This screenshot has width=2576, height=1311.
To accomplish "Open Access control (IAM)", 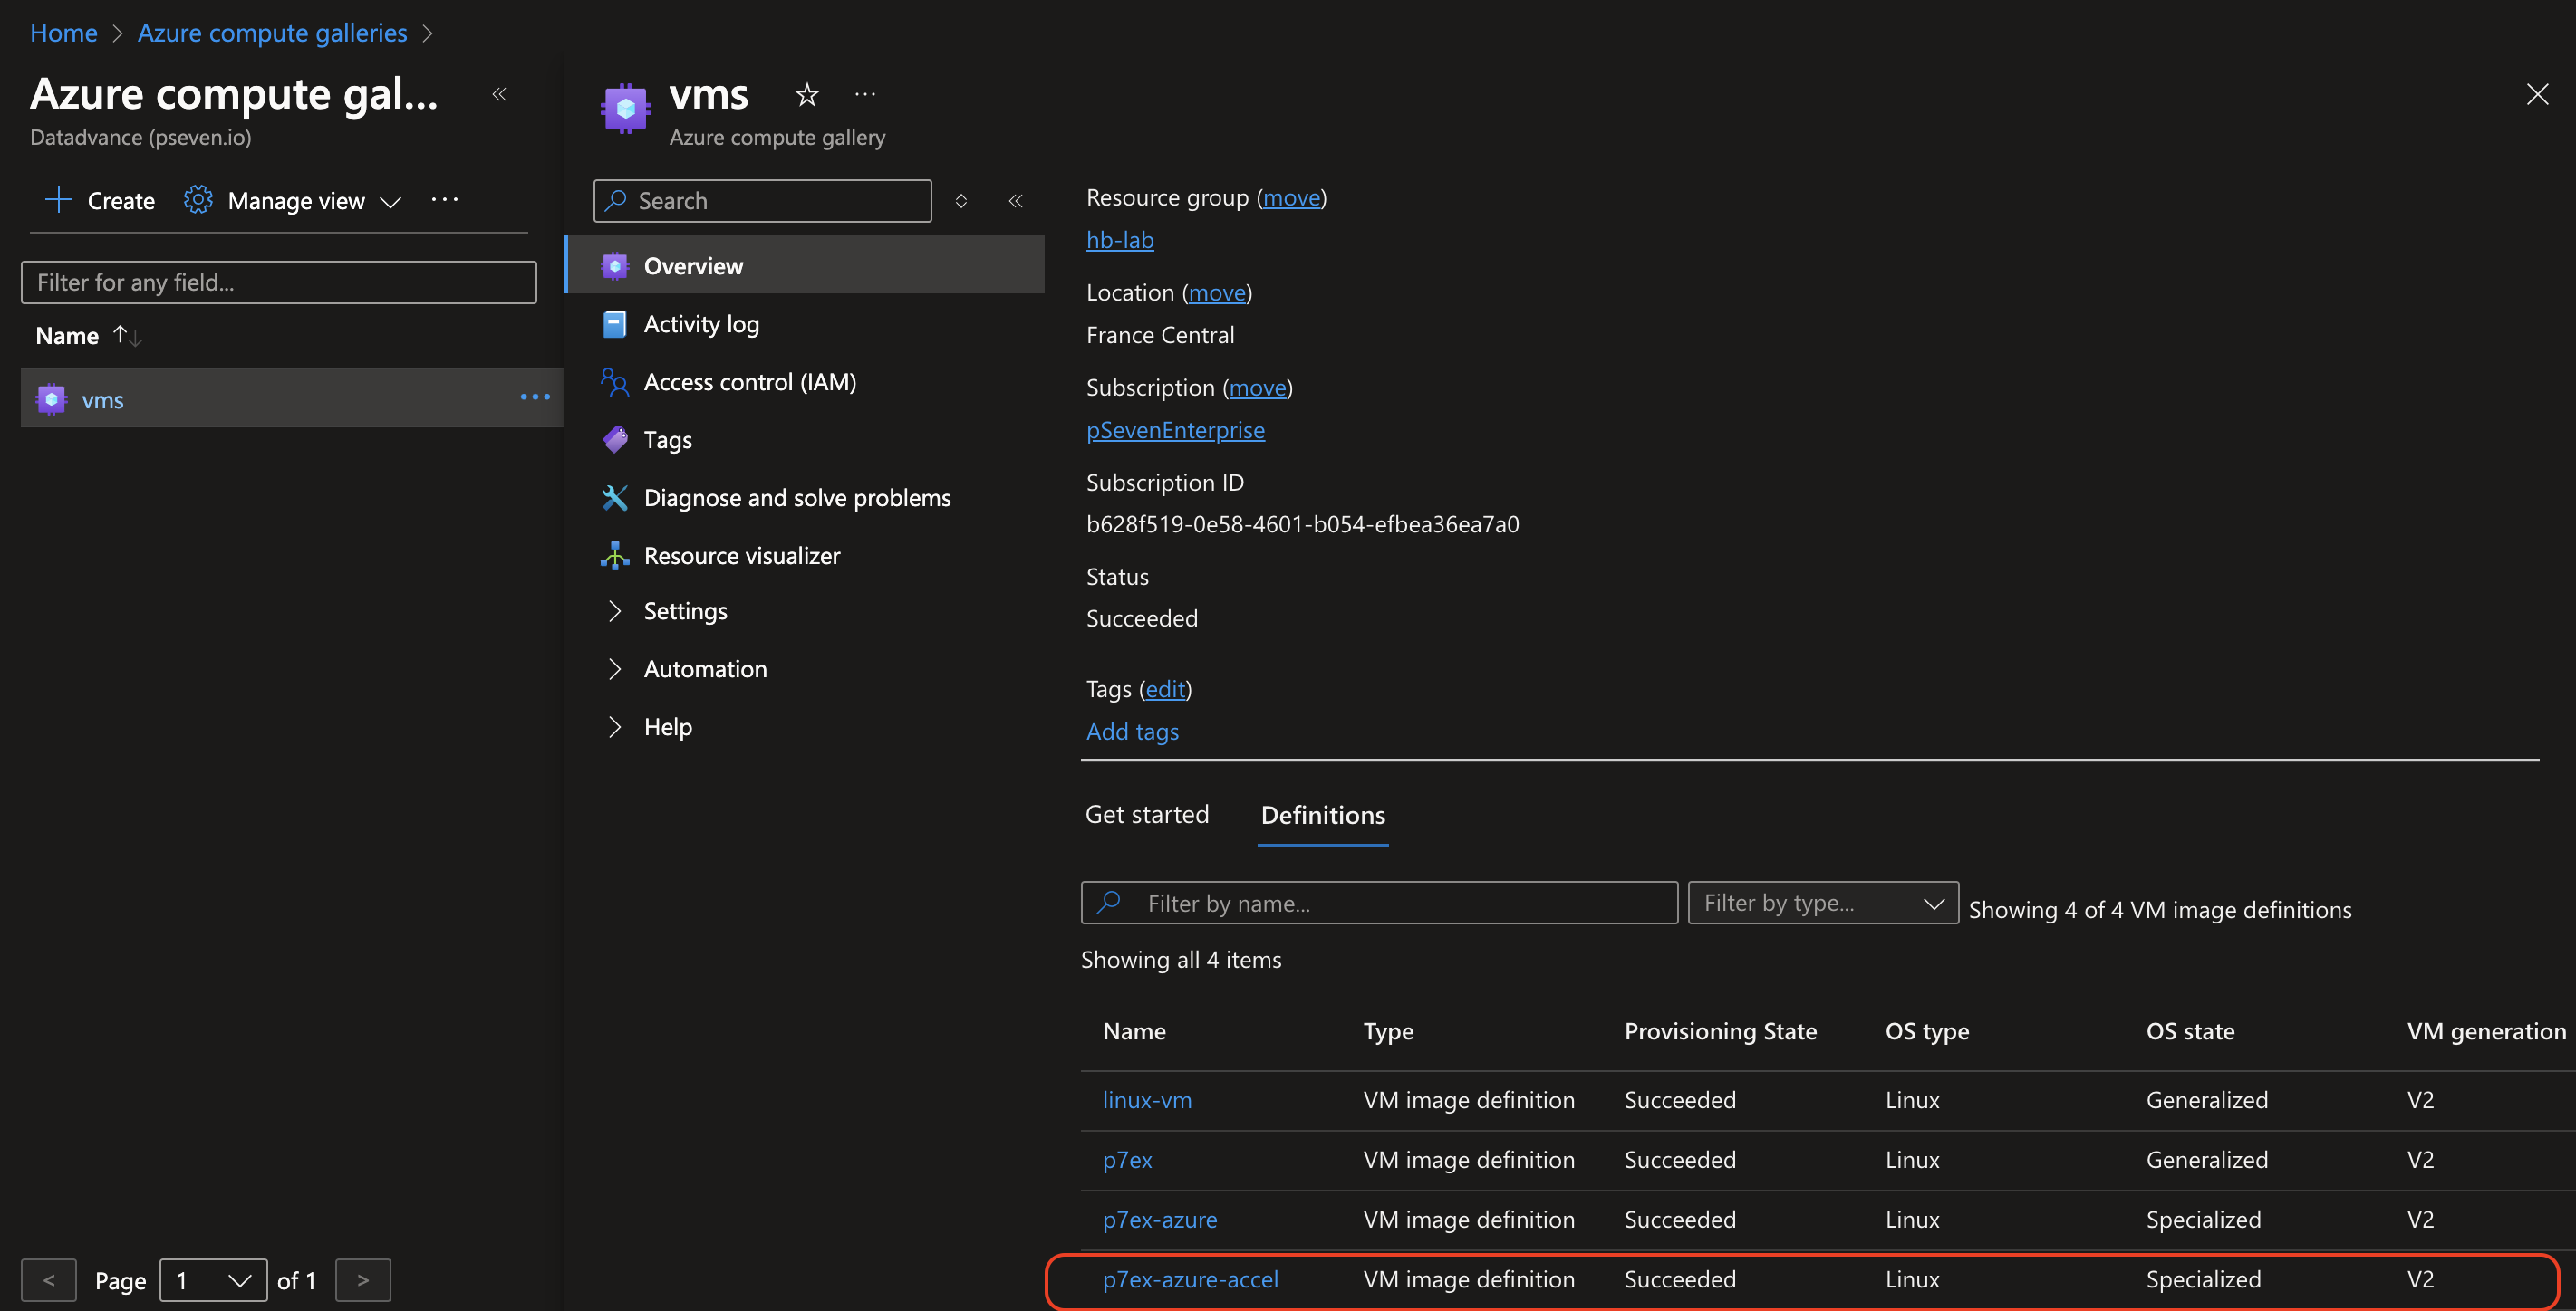I will (749, 382).
